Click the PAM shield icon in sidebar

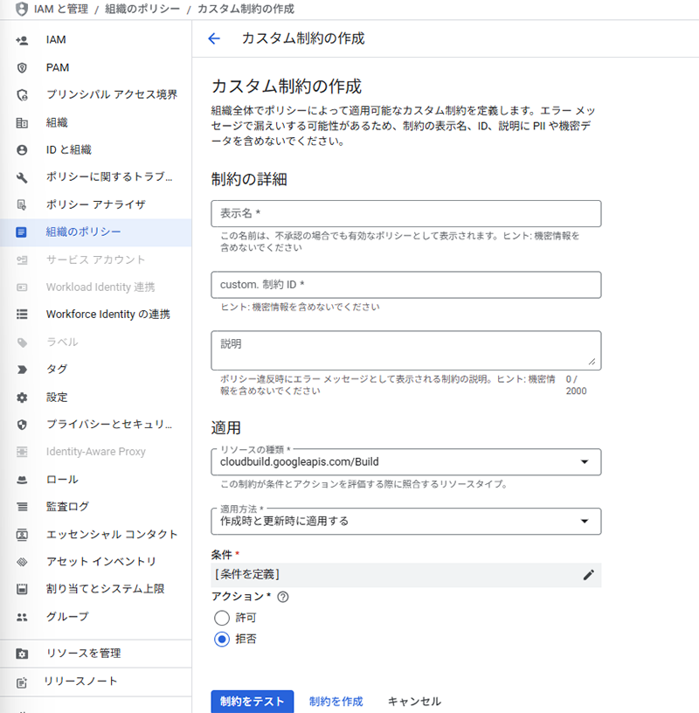pos(23,67)
